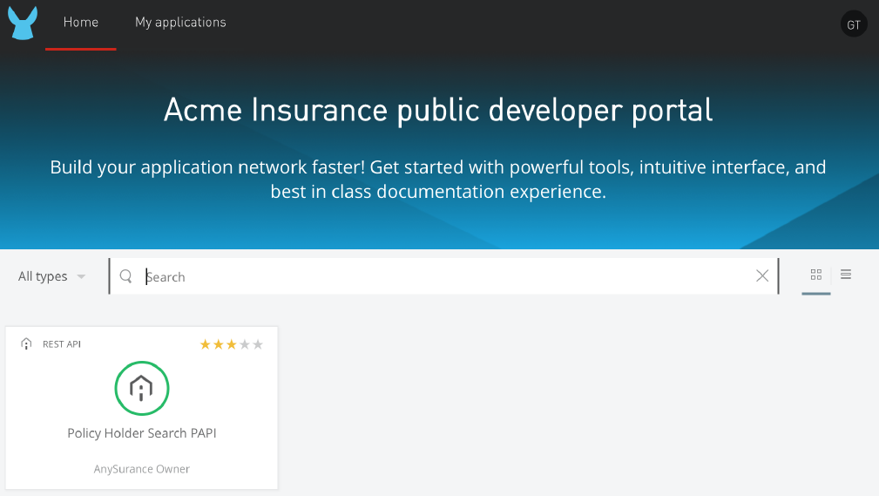Expand the All types filter dropdown

tap(52, 276)
